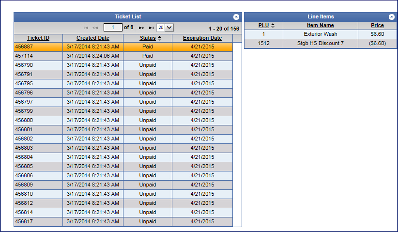
Task: Go to the next ticket page
Action: coord(142,28)
